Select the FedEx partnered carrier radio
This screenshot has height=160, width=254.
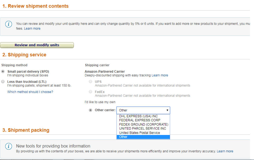coord(91,92)
